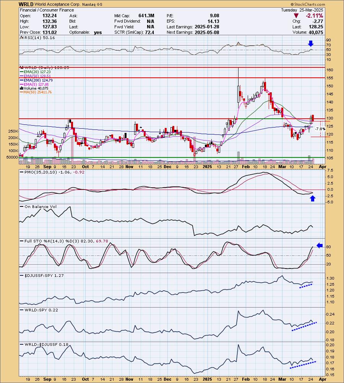The height and width of the screenshot is (383, 344).
Task: Select the Prev Close value 131.02
Action: click(49, 32)
